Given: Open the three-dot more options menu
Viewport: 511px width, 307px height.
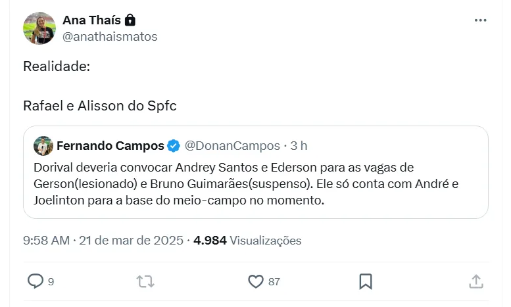Looking at the screenshot, I should (x=481, y=20).
